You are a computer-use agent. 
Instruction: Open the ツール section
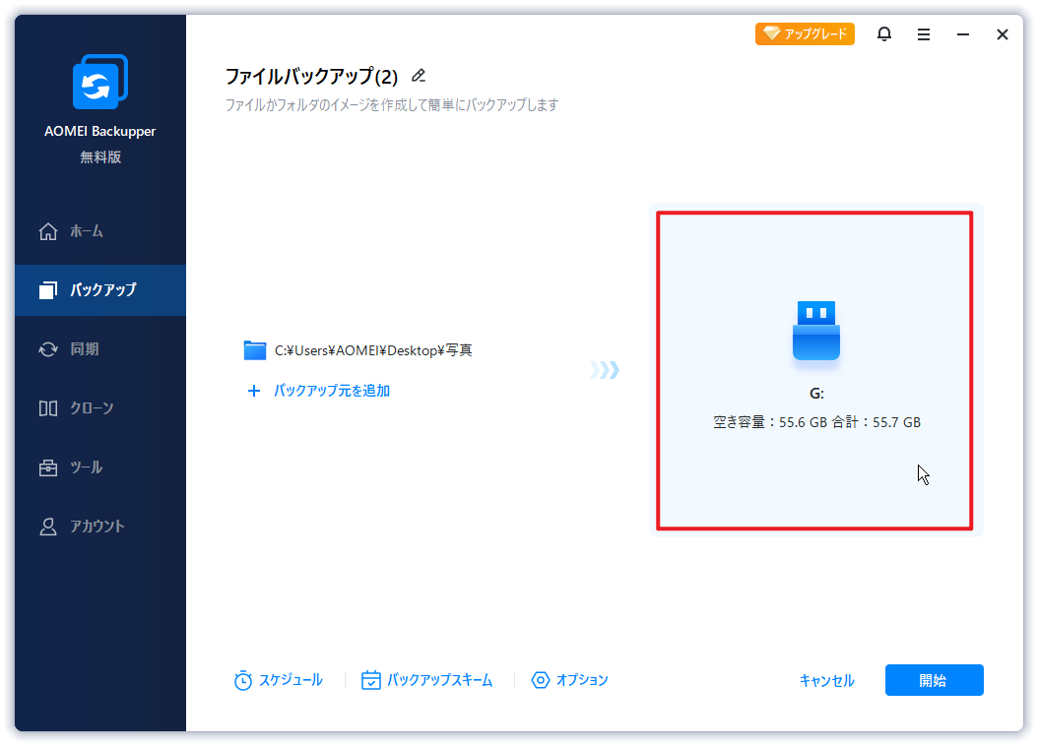click(x=100, y=467)
